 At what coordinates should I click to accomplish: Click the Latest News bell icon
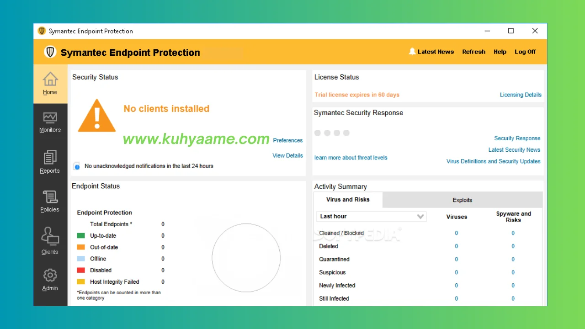click(412, 52)
